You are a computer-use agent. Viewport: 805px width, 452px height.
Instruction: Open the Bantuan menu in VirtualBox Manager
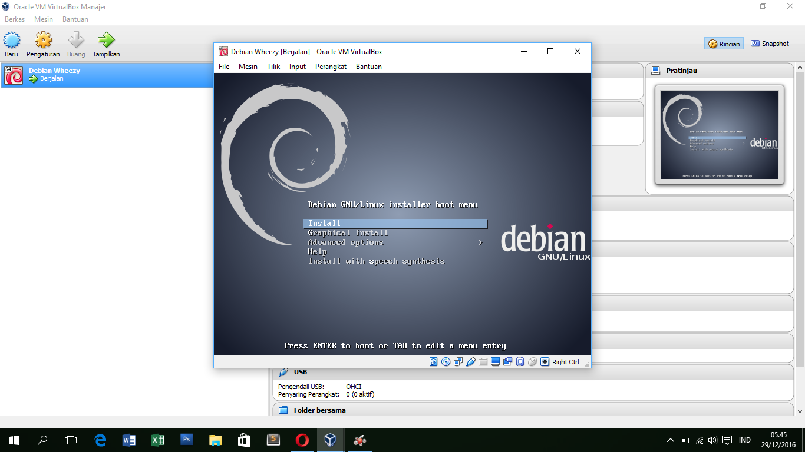(75, 19)
